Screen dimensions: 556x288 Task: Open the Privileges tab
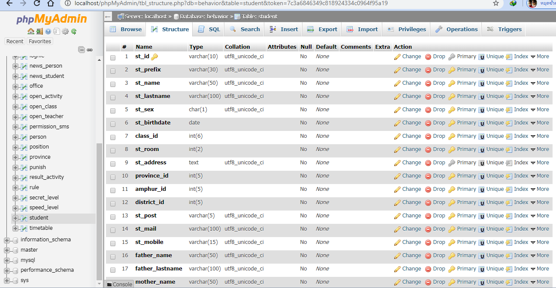click(x=407, y=30)
